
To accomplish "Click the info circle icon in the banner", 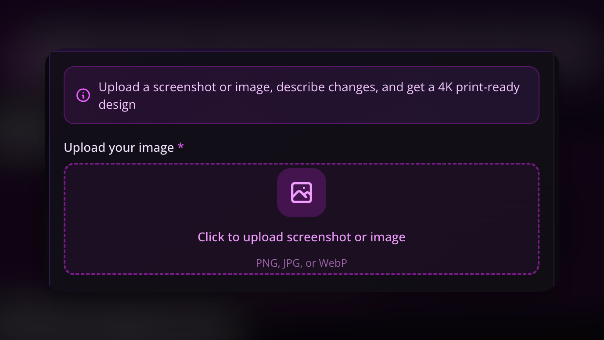I will click(83, 95).
